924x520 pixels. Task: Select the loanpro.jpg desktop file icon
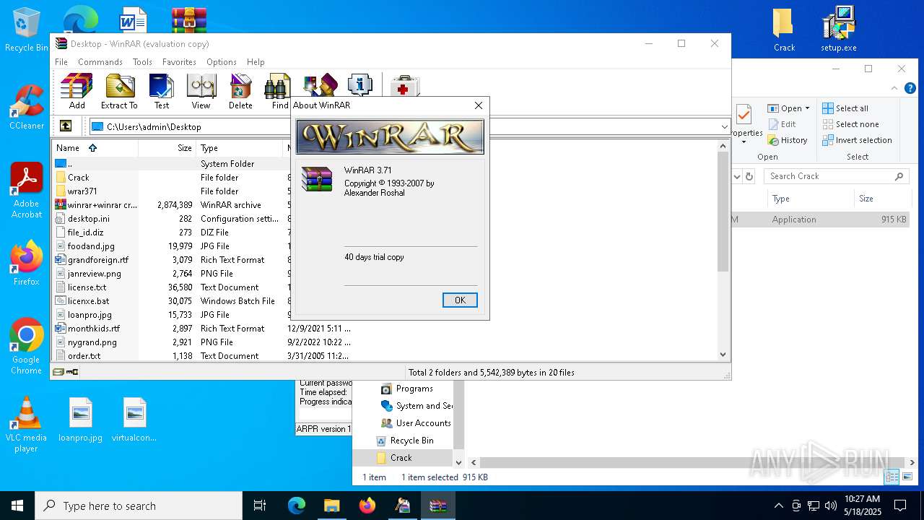[81, 420]
